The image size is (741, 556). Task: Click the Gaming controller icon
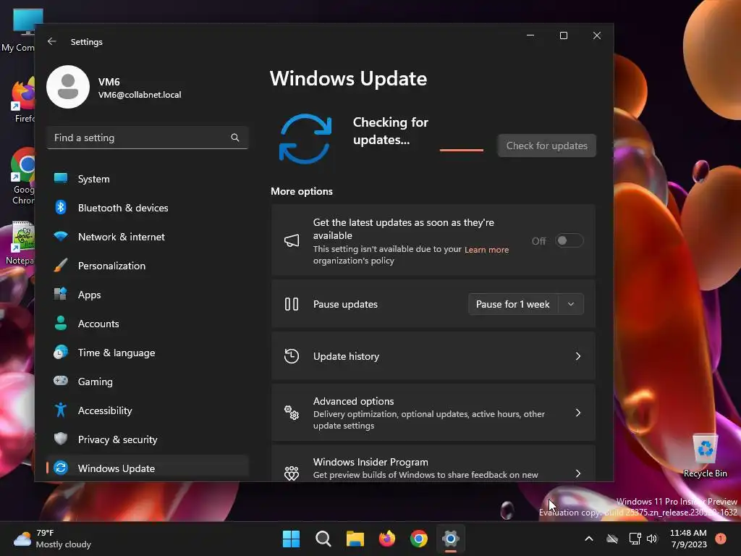tap(61, 381)
